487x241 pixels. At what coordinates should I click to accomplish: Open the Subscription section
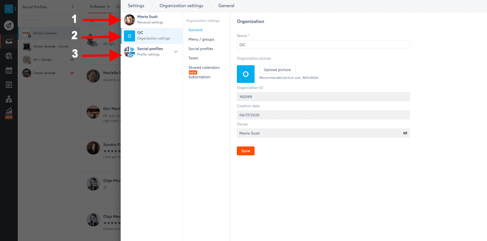pyautogui.click(x=199, y=77)
